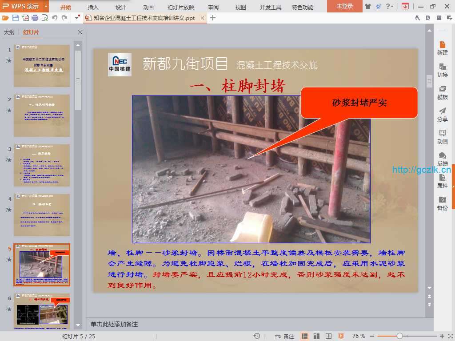Expand the help question mark dropdown

click(389, 6)
